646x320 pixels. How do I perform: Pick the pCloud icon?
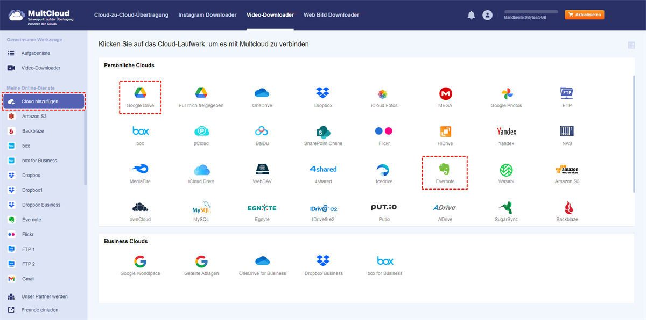pyautogui.click(x=201, y=131)
